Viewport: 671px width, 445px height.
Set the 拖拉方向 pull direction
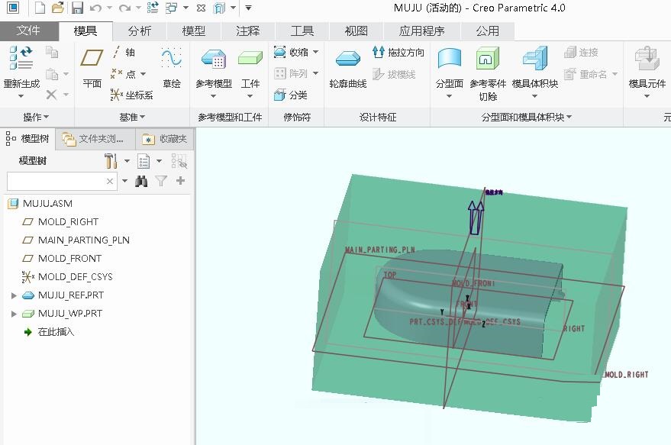[x=398, y=52]
